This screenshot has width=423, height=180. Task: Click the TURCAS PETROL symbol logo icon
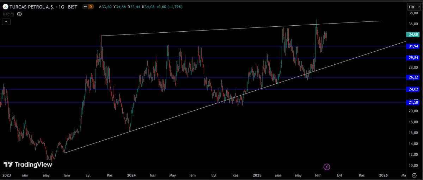tap(5, 6)
